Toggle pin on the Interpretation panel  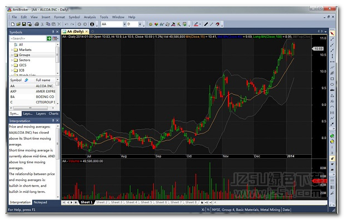tap(53, 121)
